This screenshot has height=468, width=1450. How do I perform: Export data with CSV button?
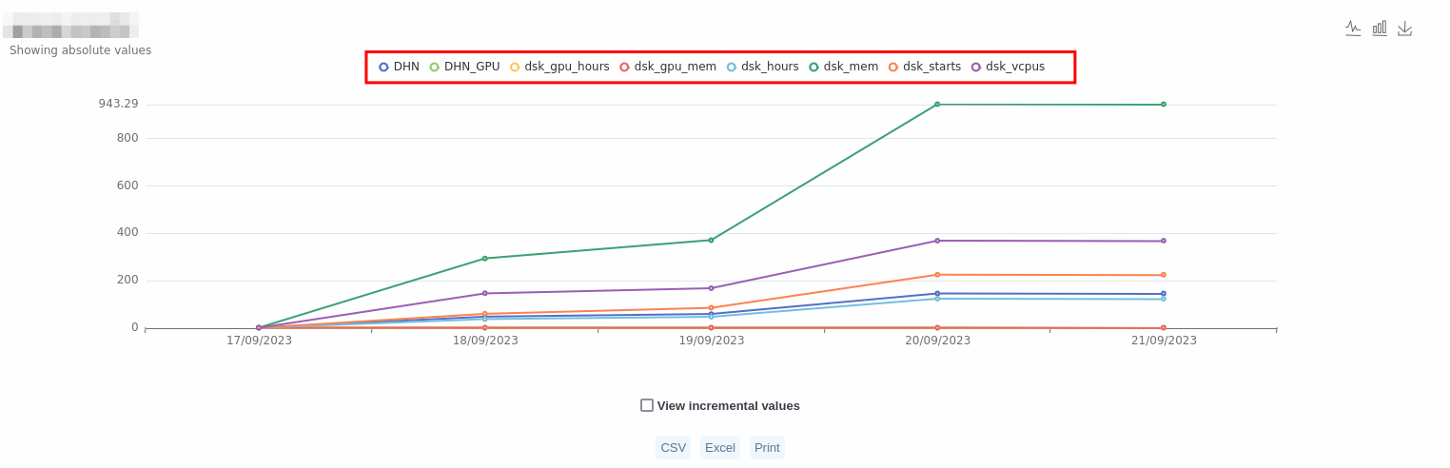[673, 448]
